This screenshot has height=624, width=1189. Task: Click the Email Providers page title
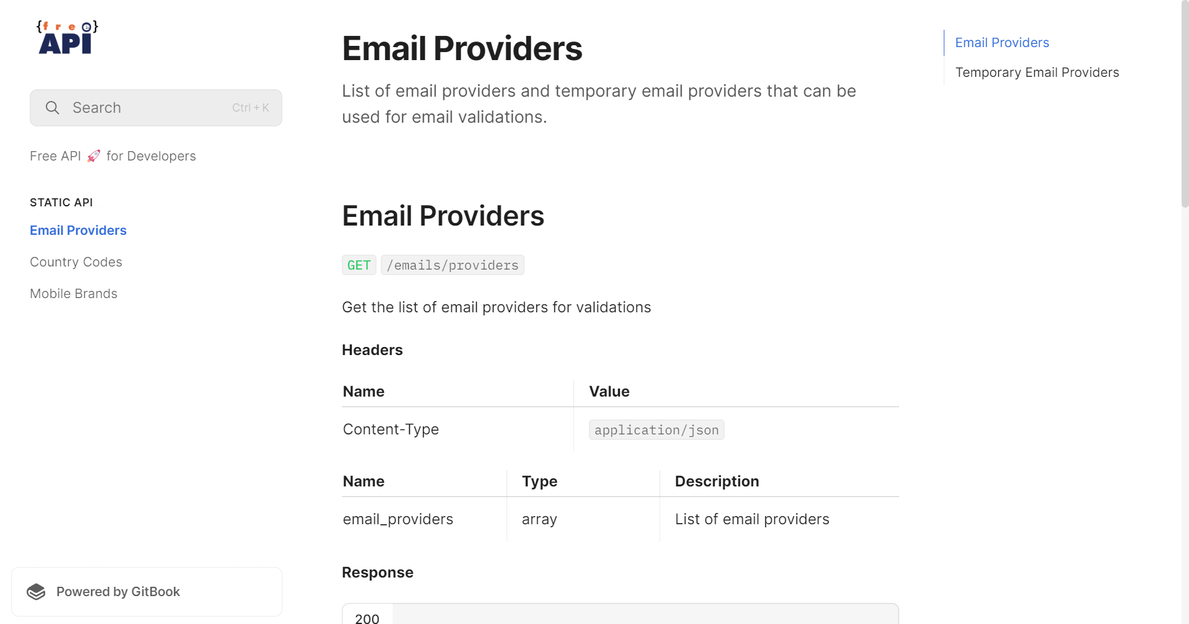pos(462,48)
